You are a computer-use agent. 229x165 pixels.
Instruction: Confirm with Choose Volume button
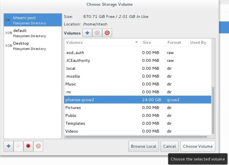click(x=198, y=146)
